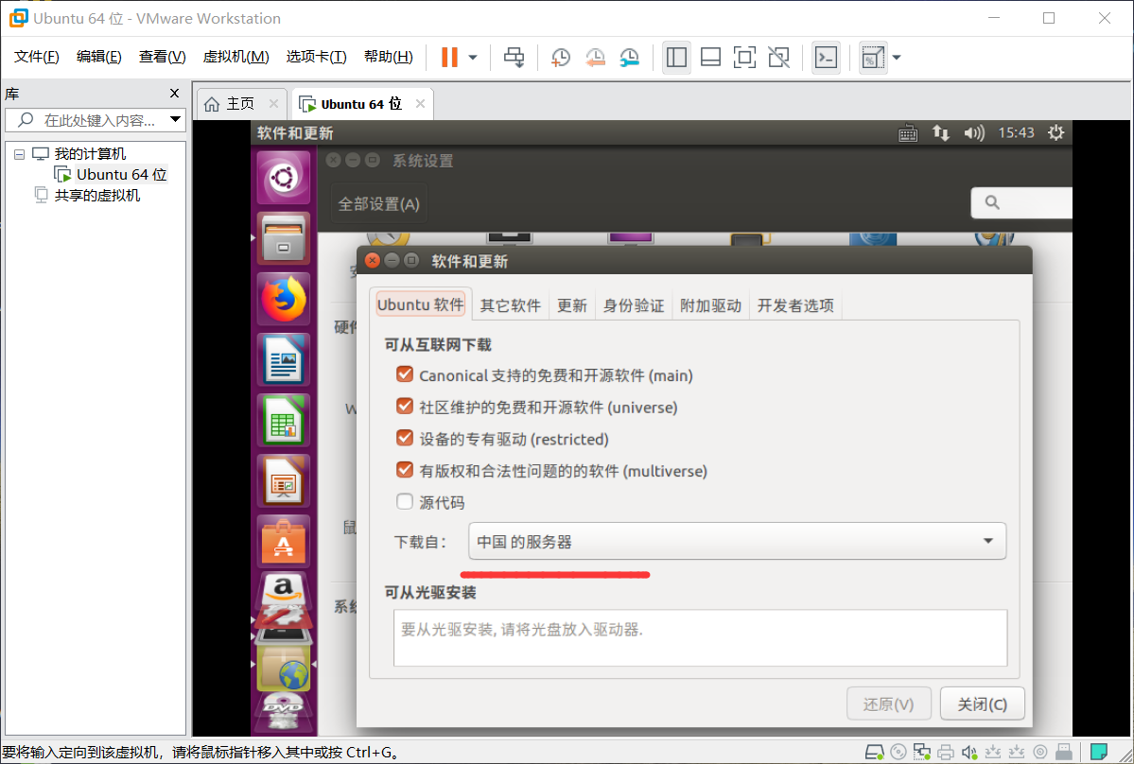This screenshot has height=764, width=1134.
Task: Open the 虚拟机(M) menu
Action: pyautogui.click(x=236, y=57)
